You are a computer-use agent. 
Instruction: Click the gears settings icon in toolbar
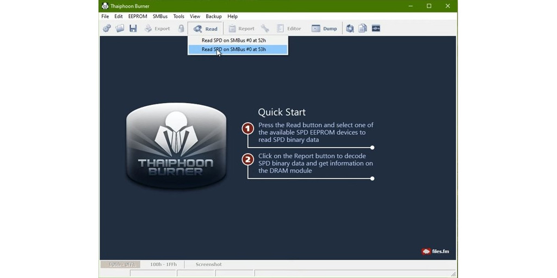[107, 28]
